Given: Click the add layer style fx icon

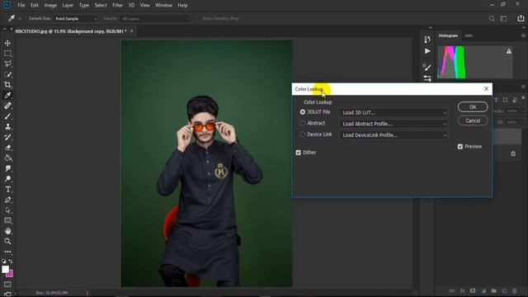Looking at the screenshot, I should (462, 291).
